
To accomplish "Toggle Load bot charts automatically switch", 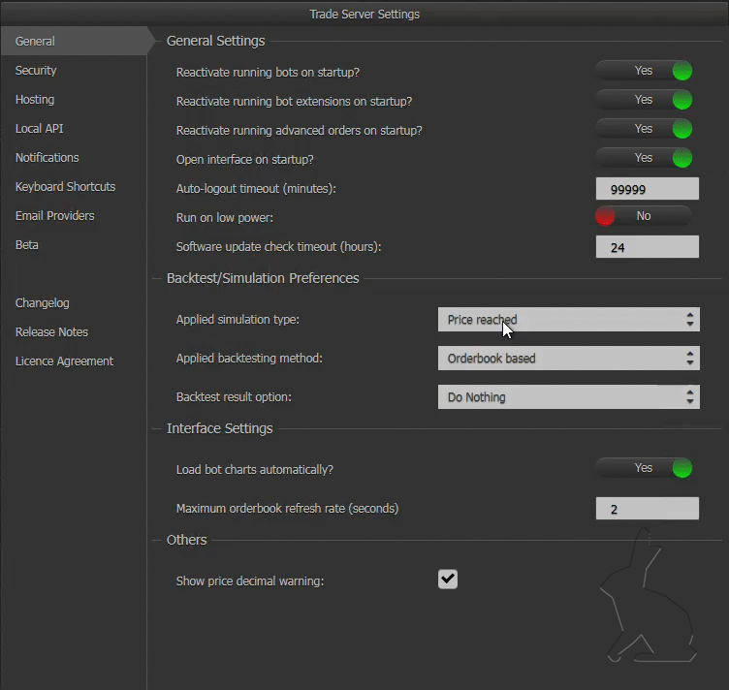I will (x=645, y=468).
